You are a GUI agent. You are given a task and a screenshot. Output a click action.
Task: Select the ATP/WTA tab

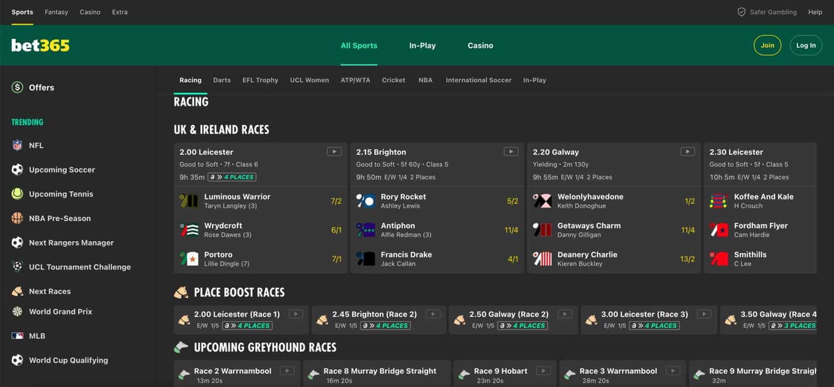(x=355, y=80)
